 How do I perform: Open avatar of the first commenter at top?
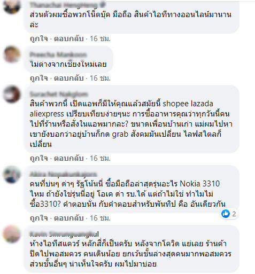[x=12, y=6]
